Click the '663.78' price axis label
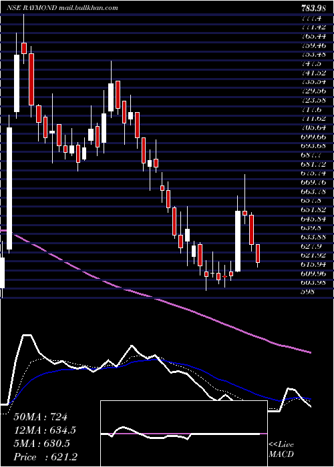The image size is (334, 467). click(314, 191)
